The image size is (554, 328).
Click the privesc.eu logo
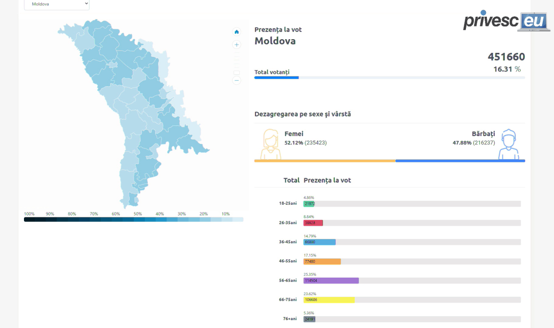506,21
